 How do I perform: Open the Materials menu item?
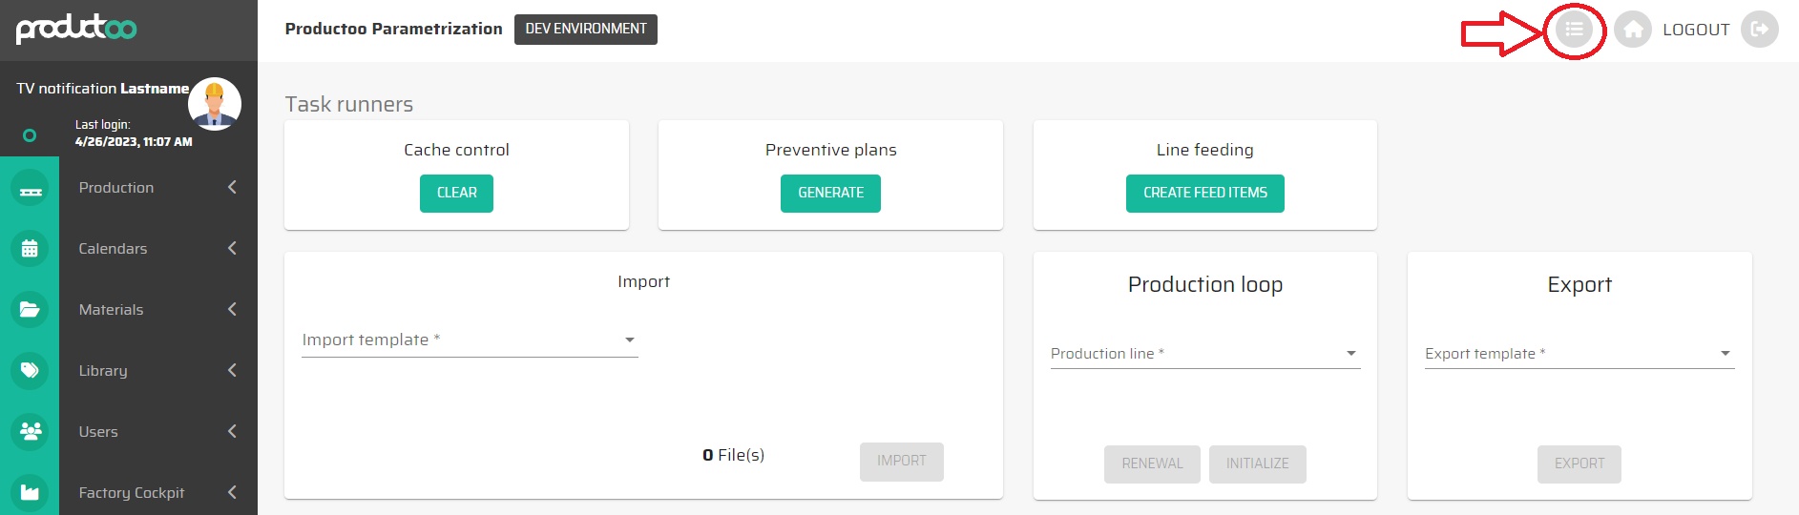click(112, 310)
